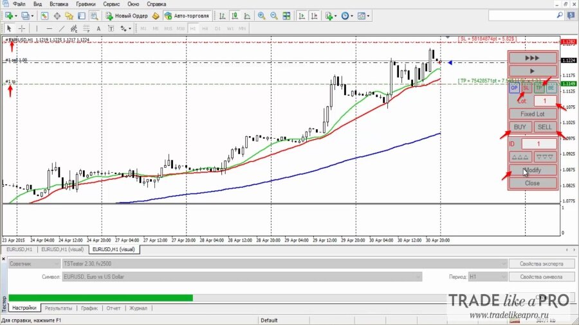Image resolution: width=579 pixels, height=325 pixels.
Task: Open the Период H1 dropdown
Action: pyautogui.click(x=488, y=277)
